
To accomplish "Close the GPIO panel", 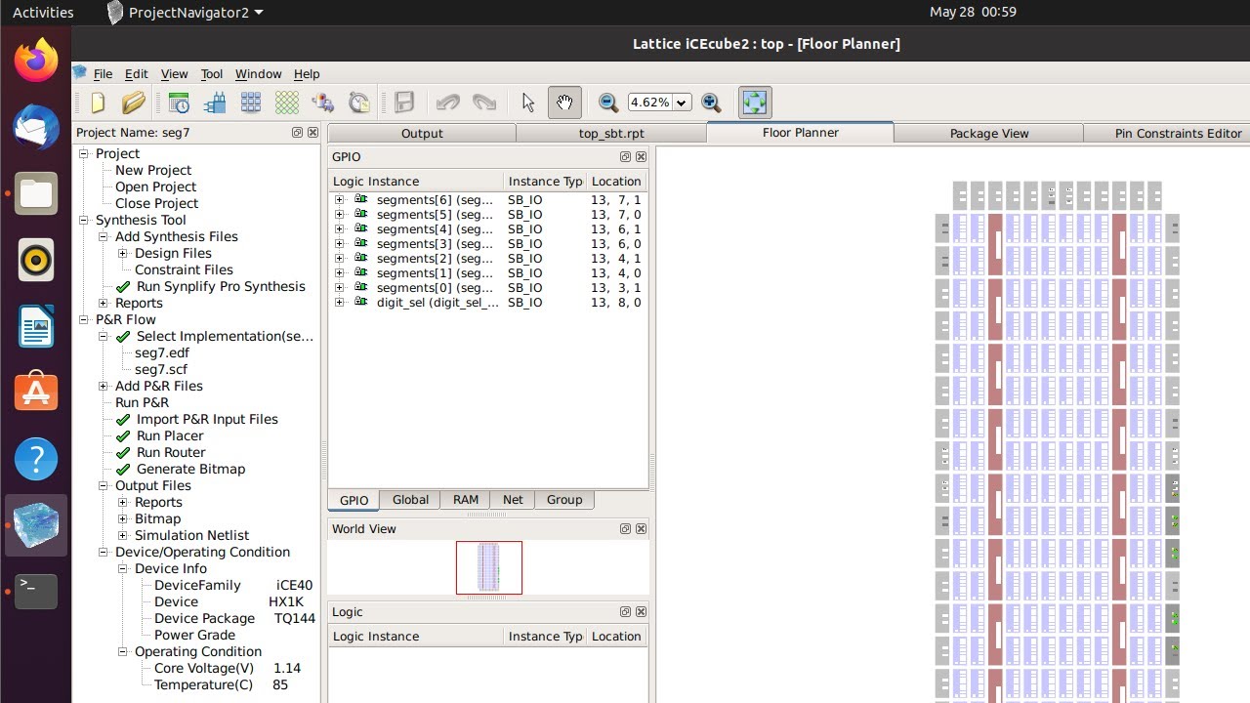I will (641, 156).
